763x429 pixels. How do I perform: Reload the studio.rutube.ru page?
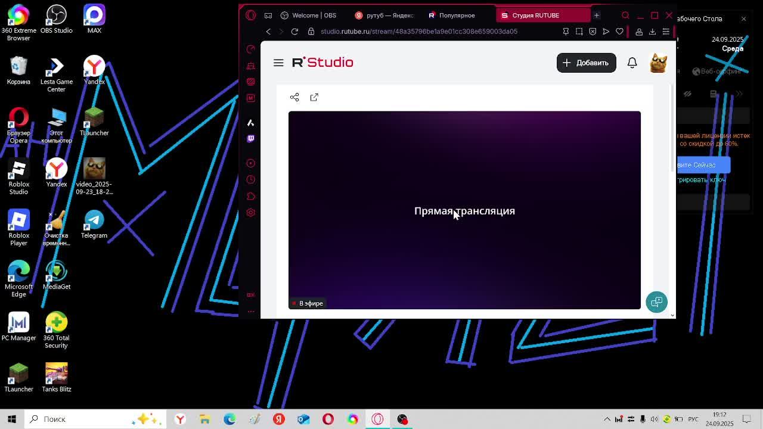[x=294, y=32]
